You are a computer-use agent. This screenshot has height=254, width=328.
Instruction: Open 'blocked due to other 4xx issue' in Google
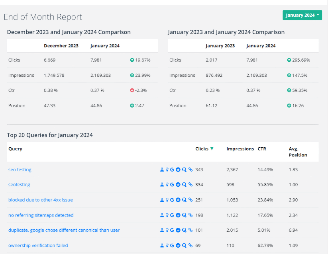click(172, 200)
